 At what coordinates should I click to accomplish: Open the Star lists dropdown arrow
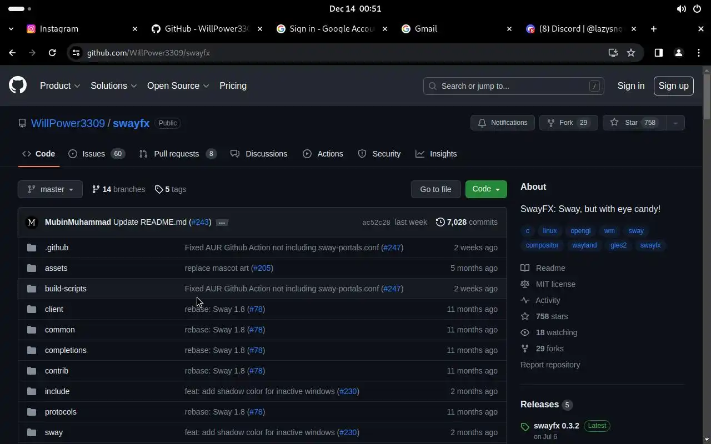pos(675,123)
